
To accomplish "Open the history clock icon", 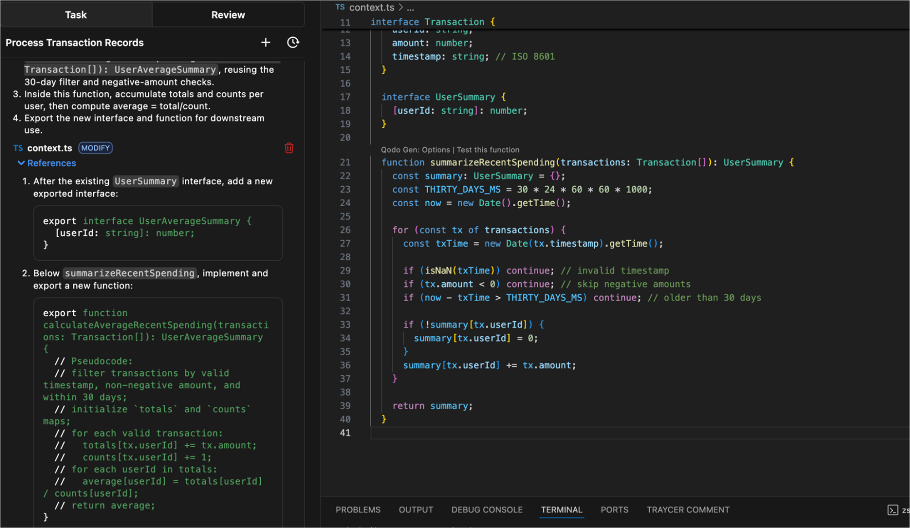I will click(x=293, y=43).
